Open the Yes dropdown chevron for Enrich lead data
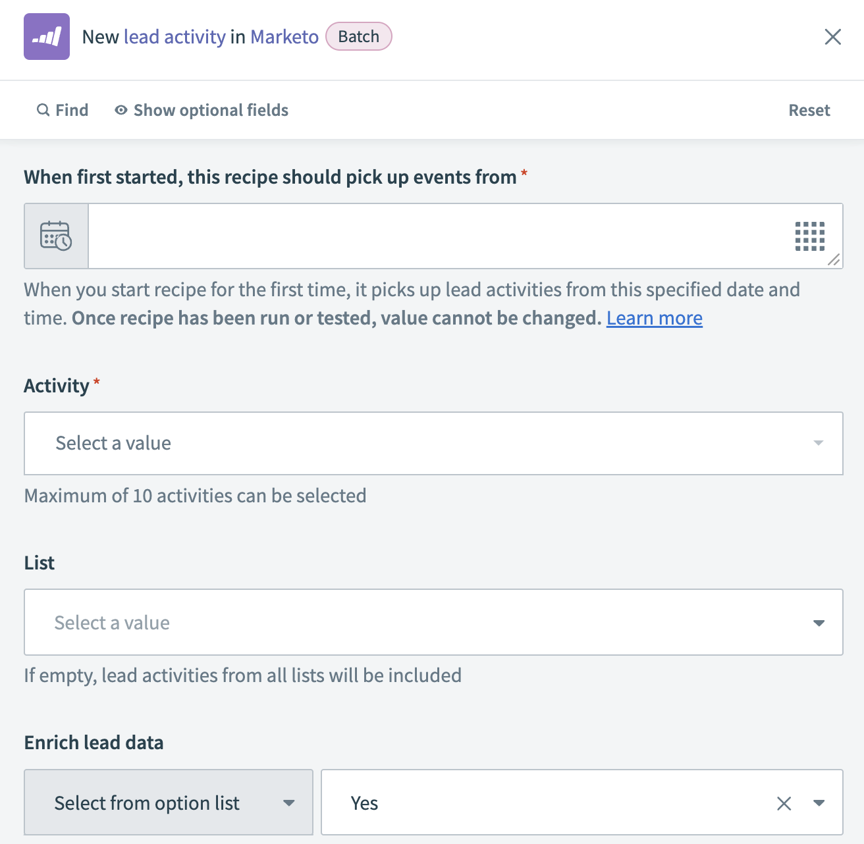This screenshot has width=864, height=844. pos(819,803)
